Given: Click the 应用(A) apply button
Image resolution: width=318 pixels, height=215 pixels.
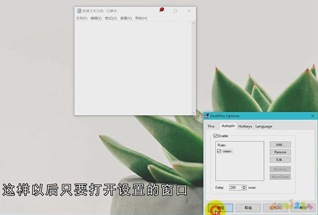Looking at the screenshot, I should [276, 208].
